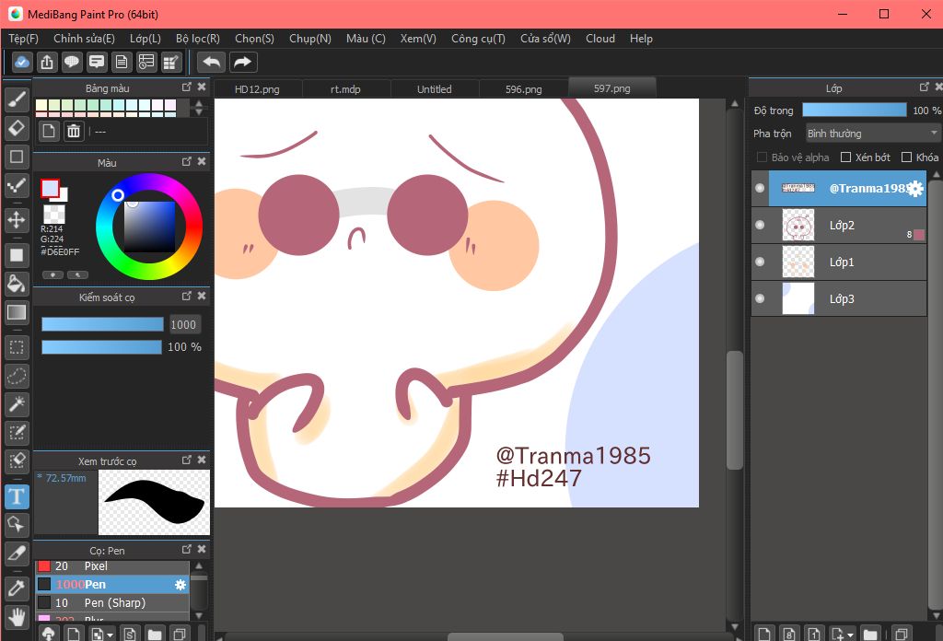Click trash icon in Bảng màu panel
Image resolution: width=943 pixels, height=641 pixels.
click(74, 131)
